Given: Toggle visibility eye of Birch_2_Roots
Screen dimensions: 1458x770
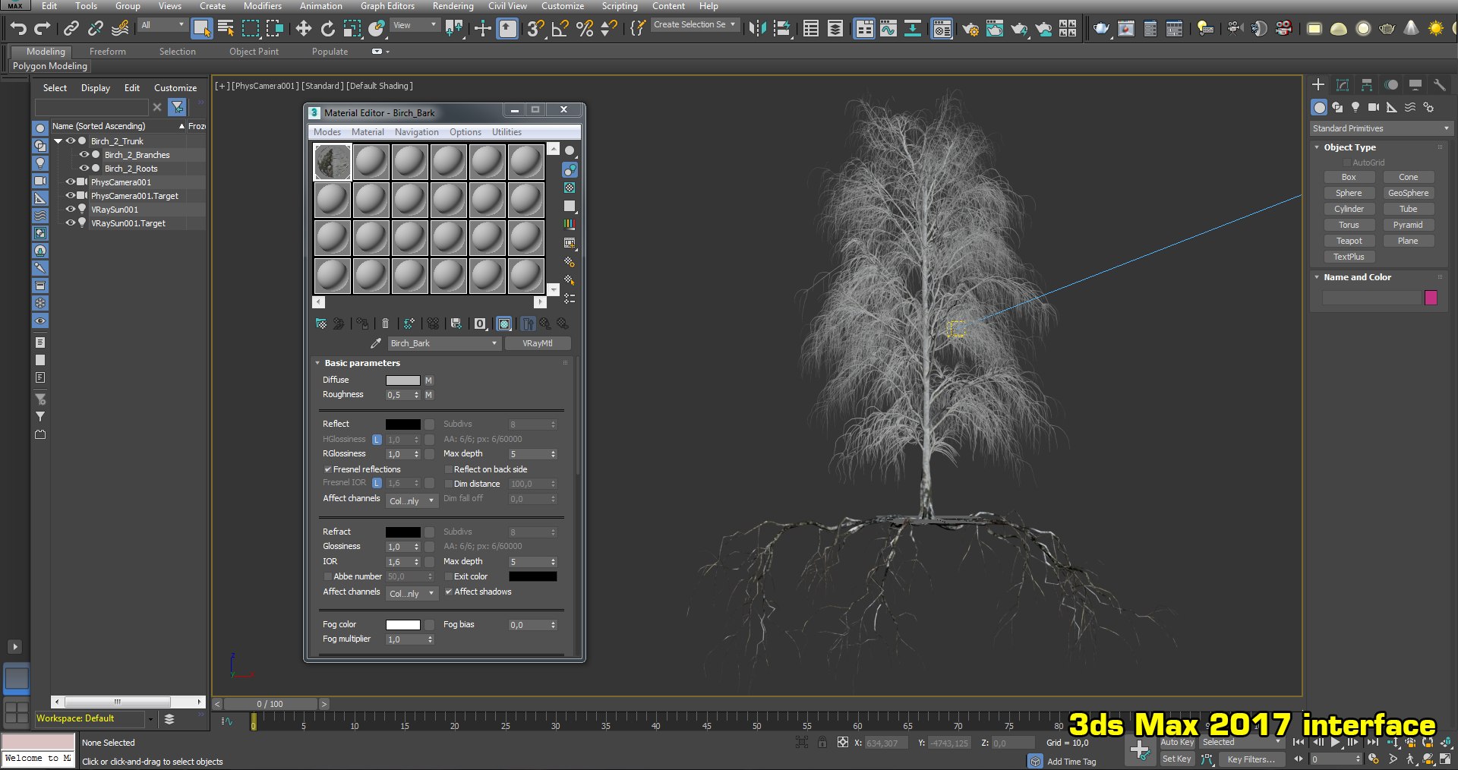Looking at the screenshot, I should [84, 169].
